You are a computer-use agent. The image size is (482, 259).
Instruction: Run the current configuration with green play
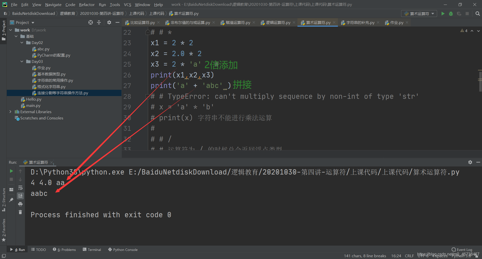point(443,14)
